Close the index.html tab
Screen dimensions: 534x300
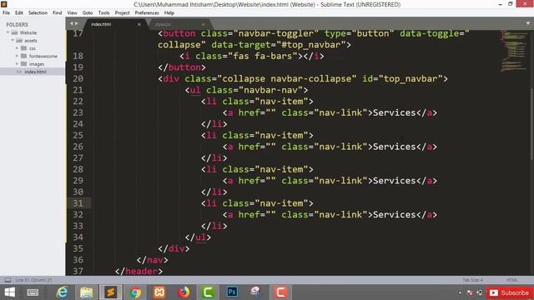click(x=139, y=24)
